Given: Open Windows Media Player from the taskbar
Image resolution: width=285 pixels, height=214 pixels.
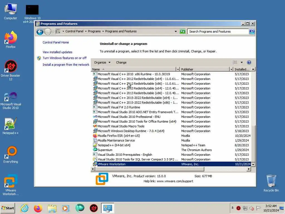Looking at the screenshot, I should [66, 208].
